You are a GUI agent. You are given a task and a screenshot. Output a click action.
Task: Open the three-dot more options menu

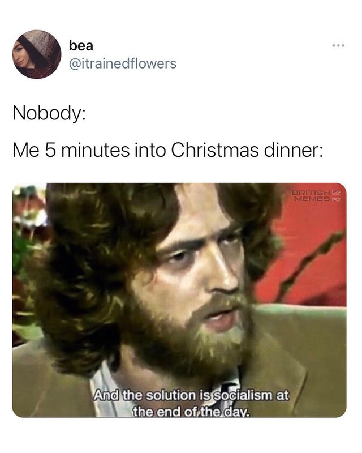pos(338,46)
